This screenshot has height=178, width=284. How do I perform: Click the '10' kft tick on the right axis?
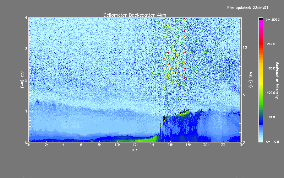coord(245,47)
